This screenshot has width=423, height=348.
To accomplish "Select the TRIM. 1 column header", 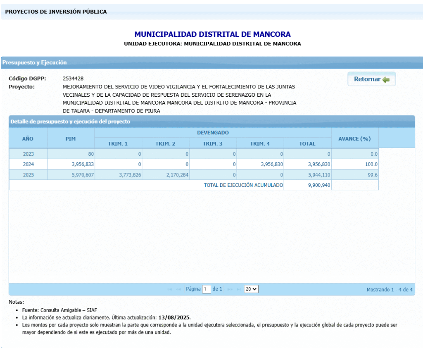I will [118, 143].
